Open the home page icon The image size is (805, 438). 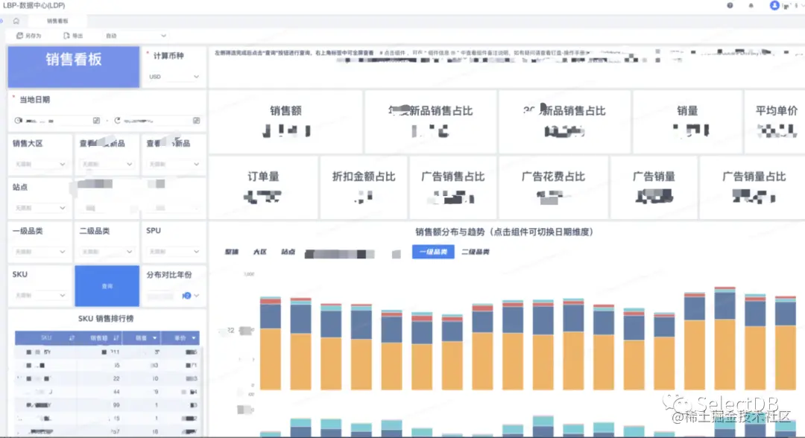[16, 21]
